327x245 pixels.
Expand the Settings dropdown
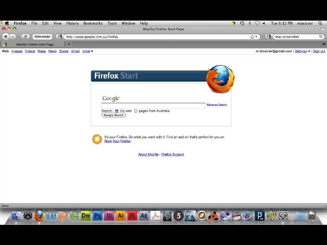click(x=302, y=51)
